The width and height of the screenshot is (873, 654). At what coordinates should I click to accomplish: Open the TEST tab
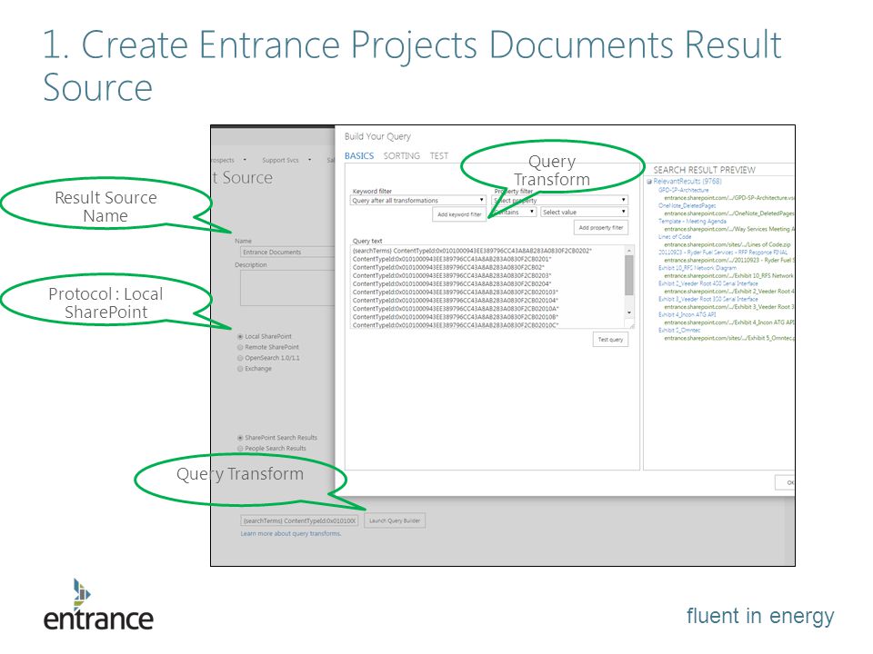[438, 155]
